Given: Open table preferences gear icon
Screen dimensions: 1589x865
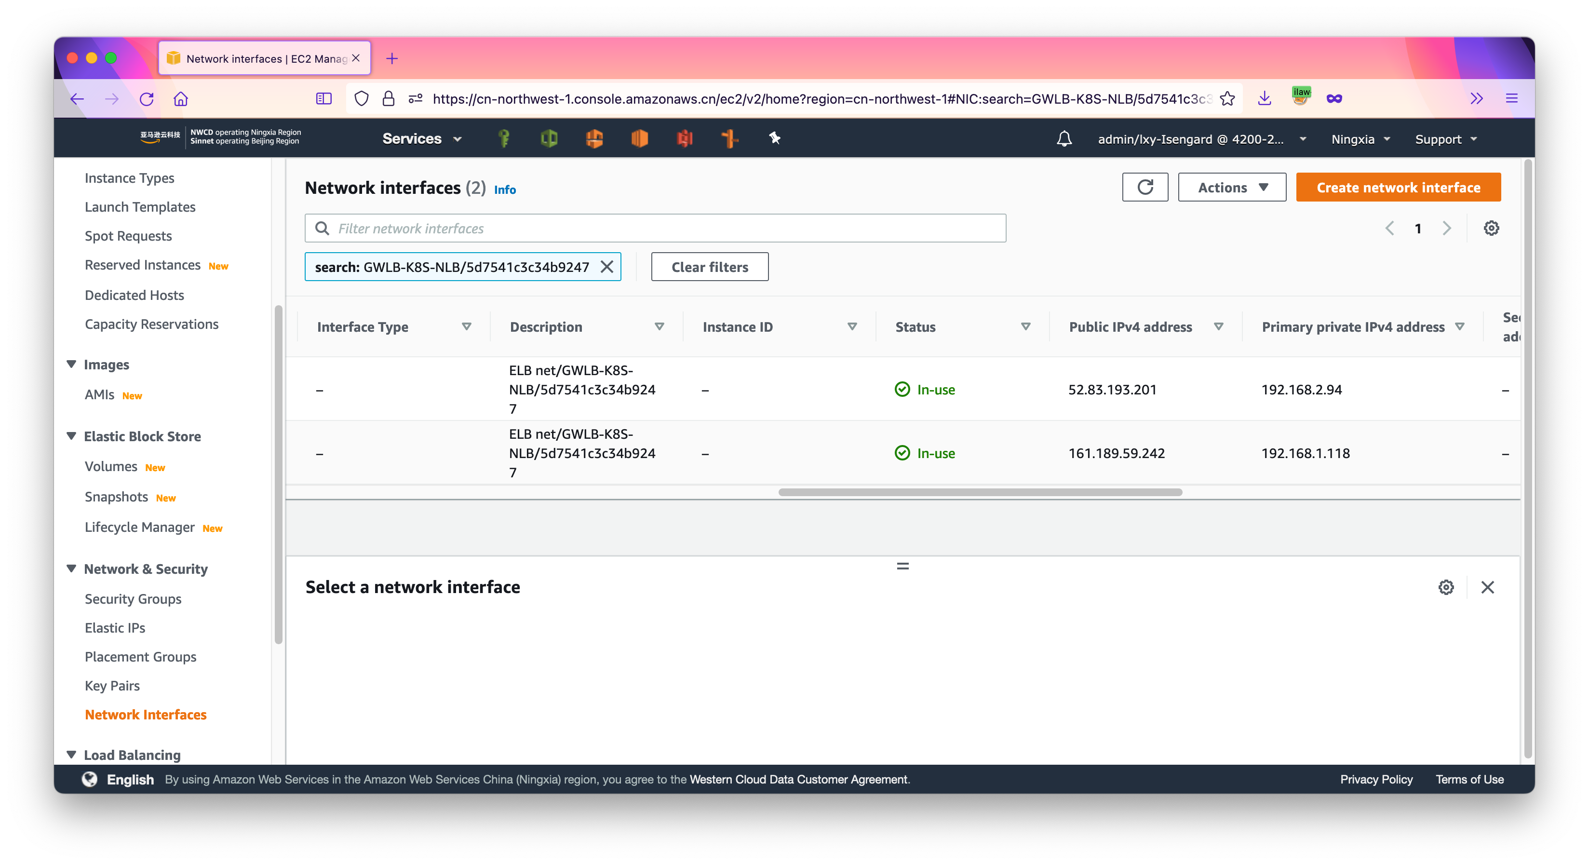Looking at the screenshot, I should 1491,228.
